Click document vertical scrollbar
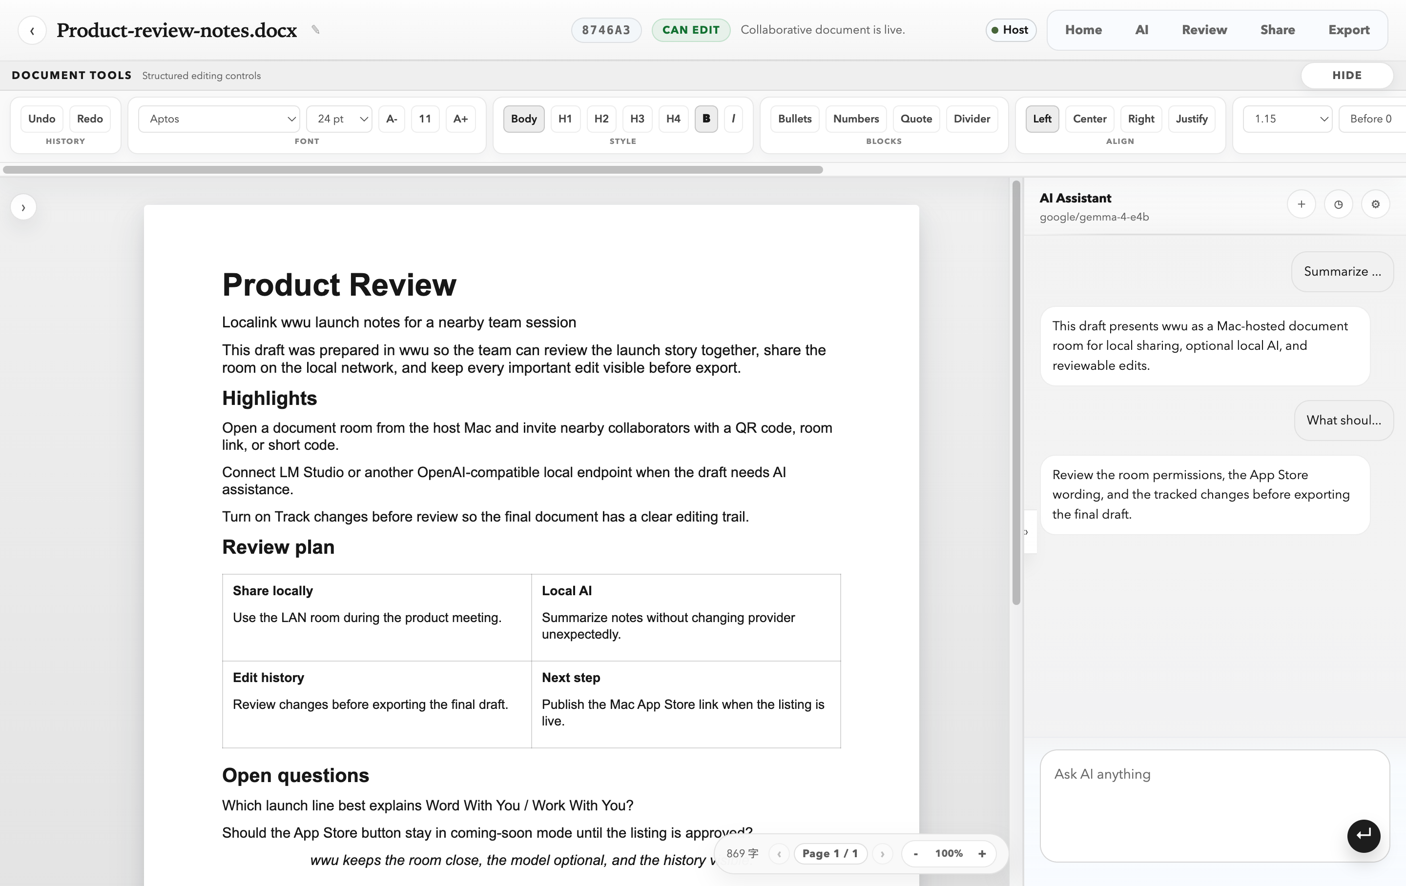The width and height of the screenshot is (1406, 886). pos(1016,392)
